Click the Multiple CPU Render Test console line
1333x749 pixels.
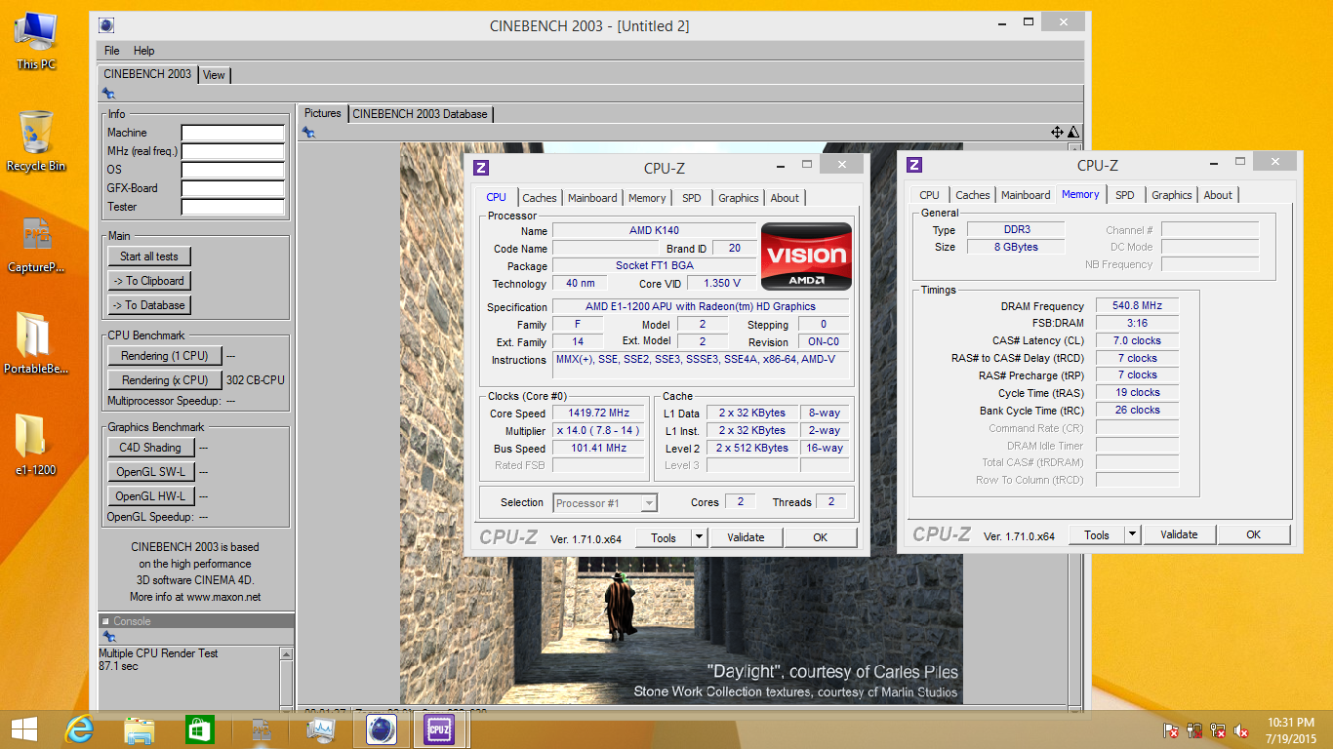[158, 653]
